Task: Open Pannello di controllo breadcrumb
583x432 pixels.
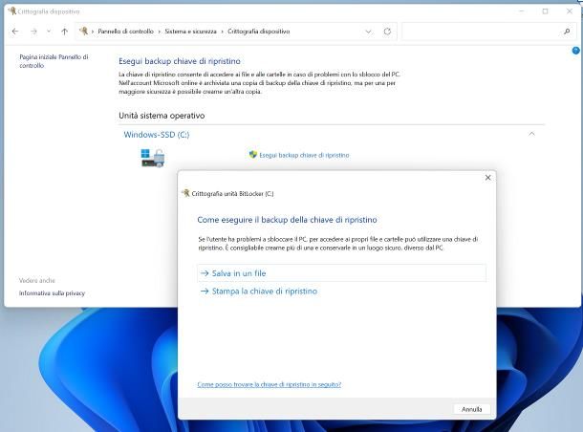Action: point(125,32)
